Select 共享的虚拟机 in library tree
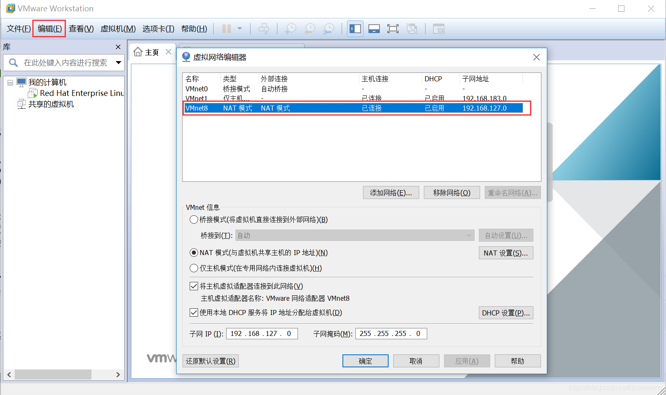The width and height of the screenshot is (666, 395). (x=46, y=104)
